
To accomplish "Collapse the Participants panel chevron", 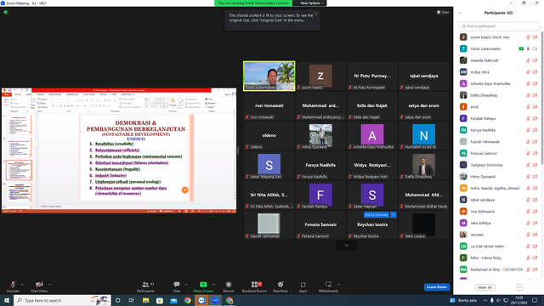I will [x=460, y=14].
